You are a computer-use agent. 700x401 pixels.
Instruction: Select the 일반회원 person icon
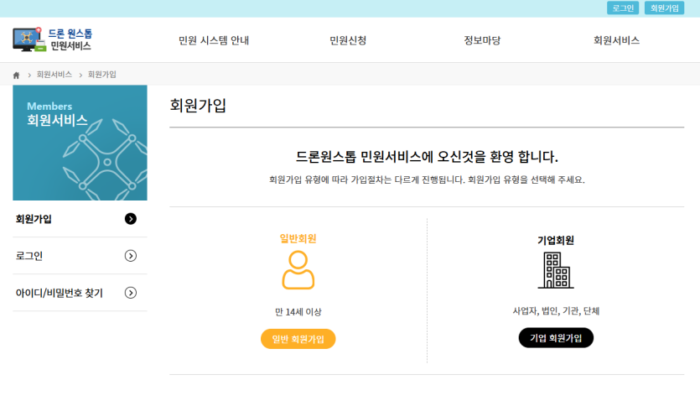pos(298,270)
